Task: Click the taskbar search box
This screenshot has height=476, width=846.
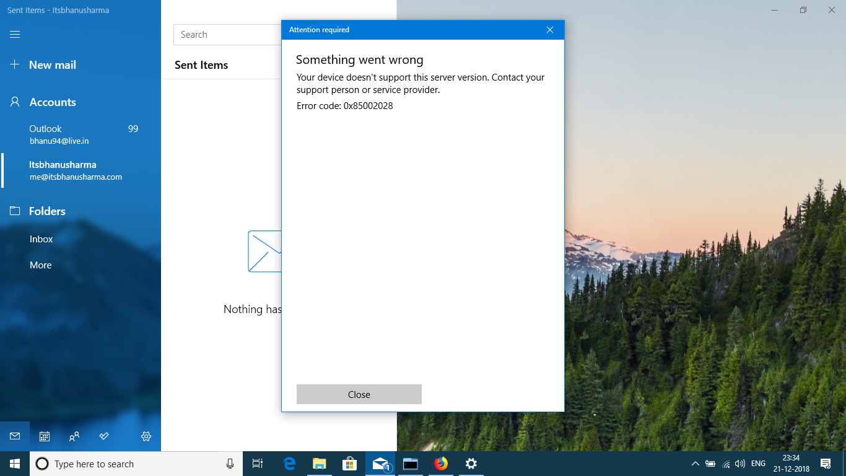Action: [136, 464]
